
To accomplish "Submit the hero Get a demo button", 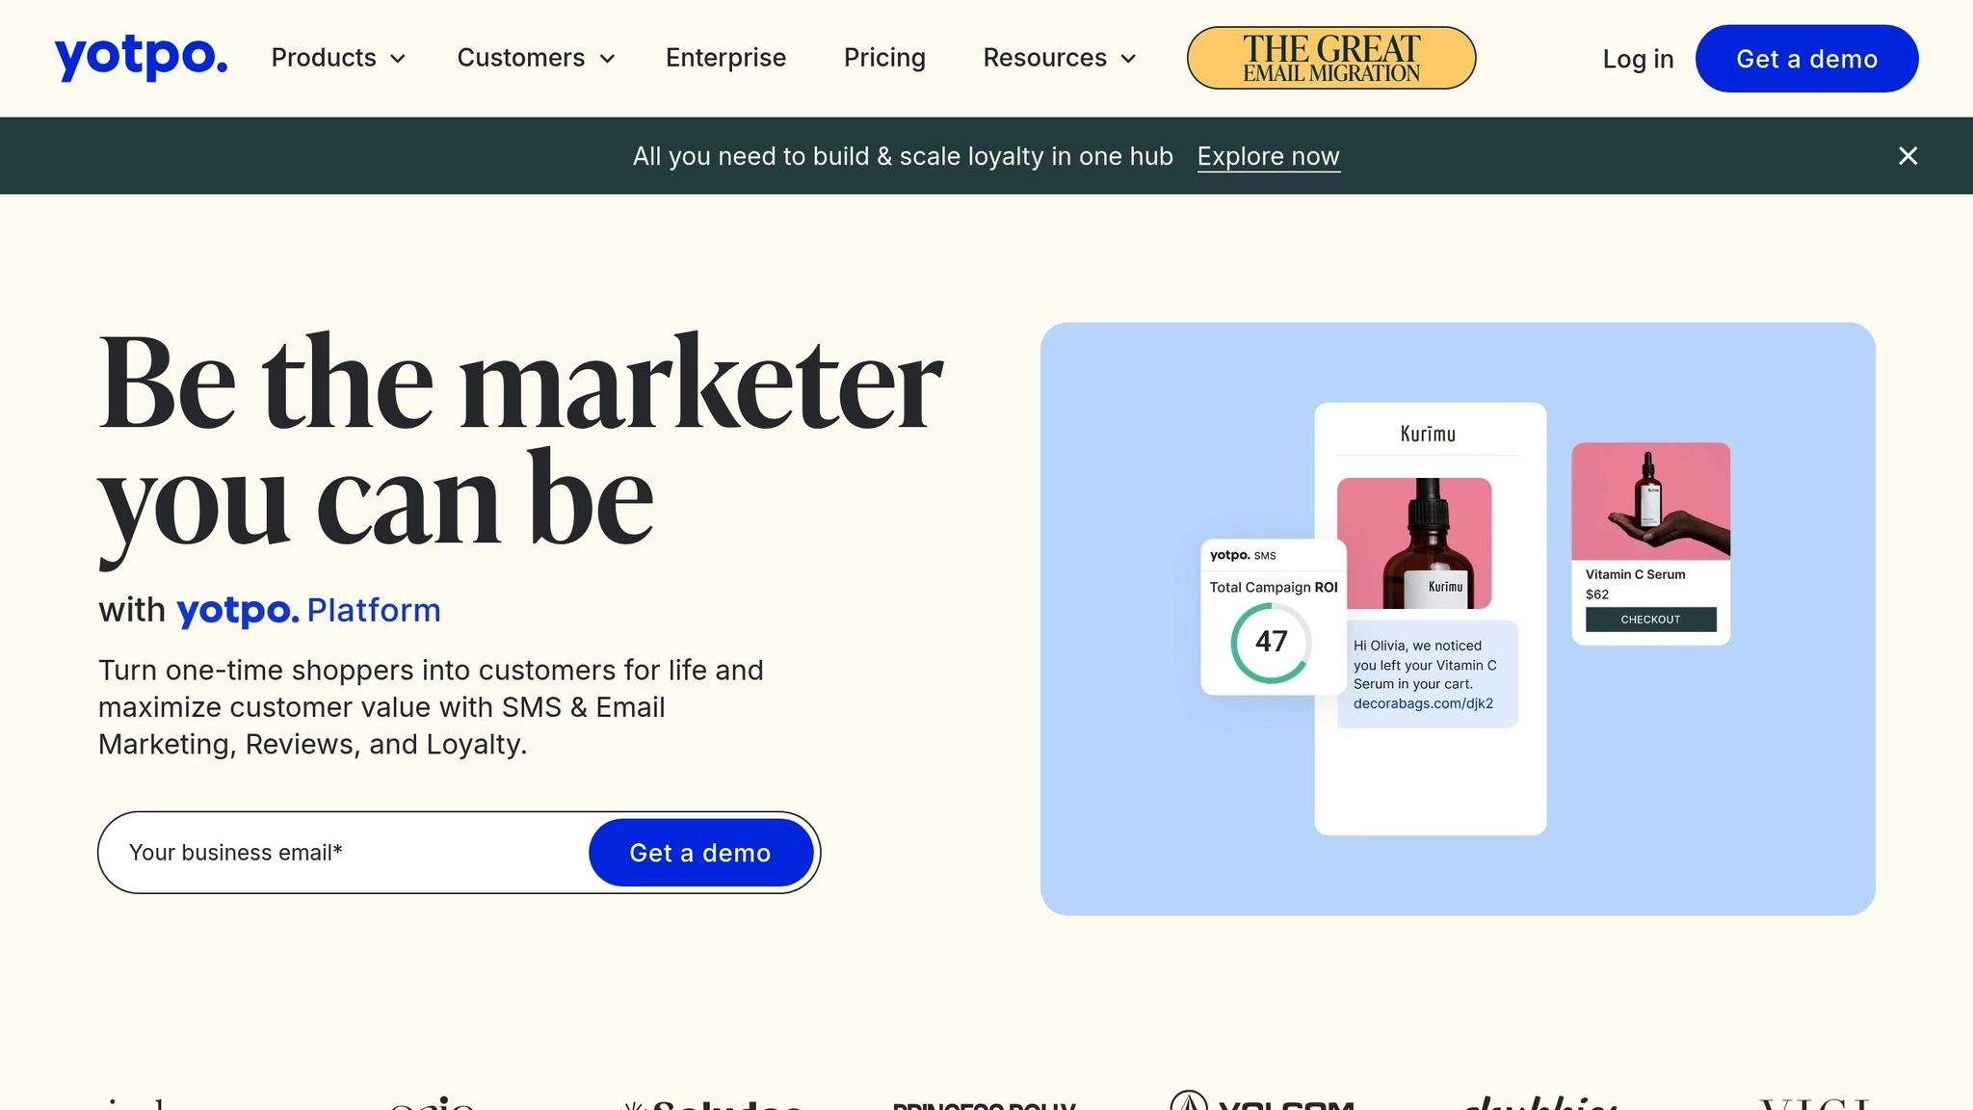I will [x=700, y=853].
